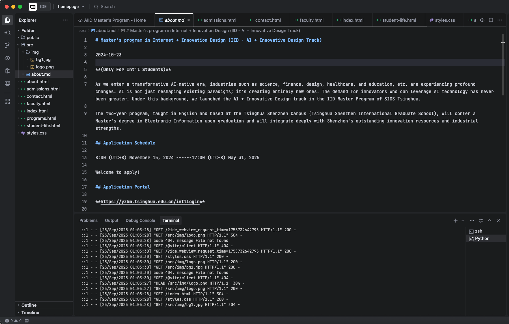509x324 pixels.
Task: Open the Source Control icon in activity bar
Action: point(7,45)
